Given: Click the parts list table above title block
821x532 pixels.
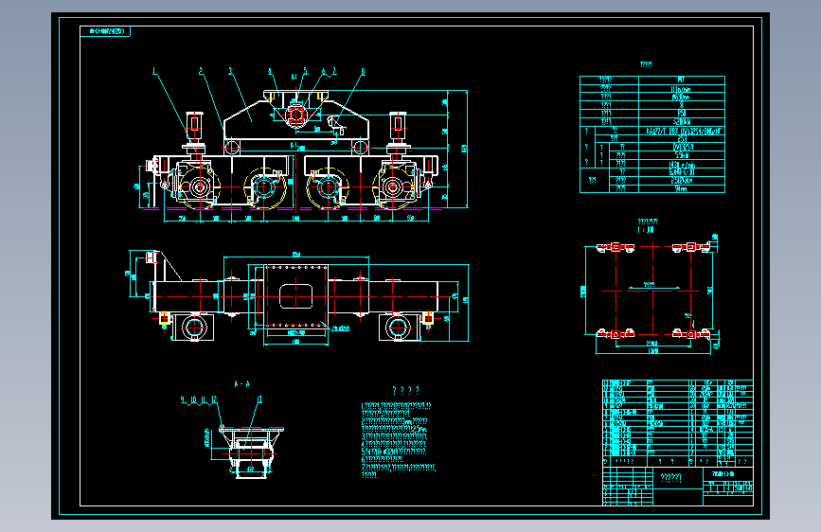Looking at the screenshot, I should [678, 423].
